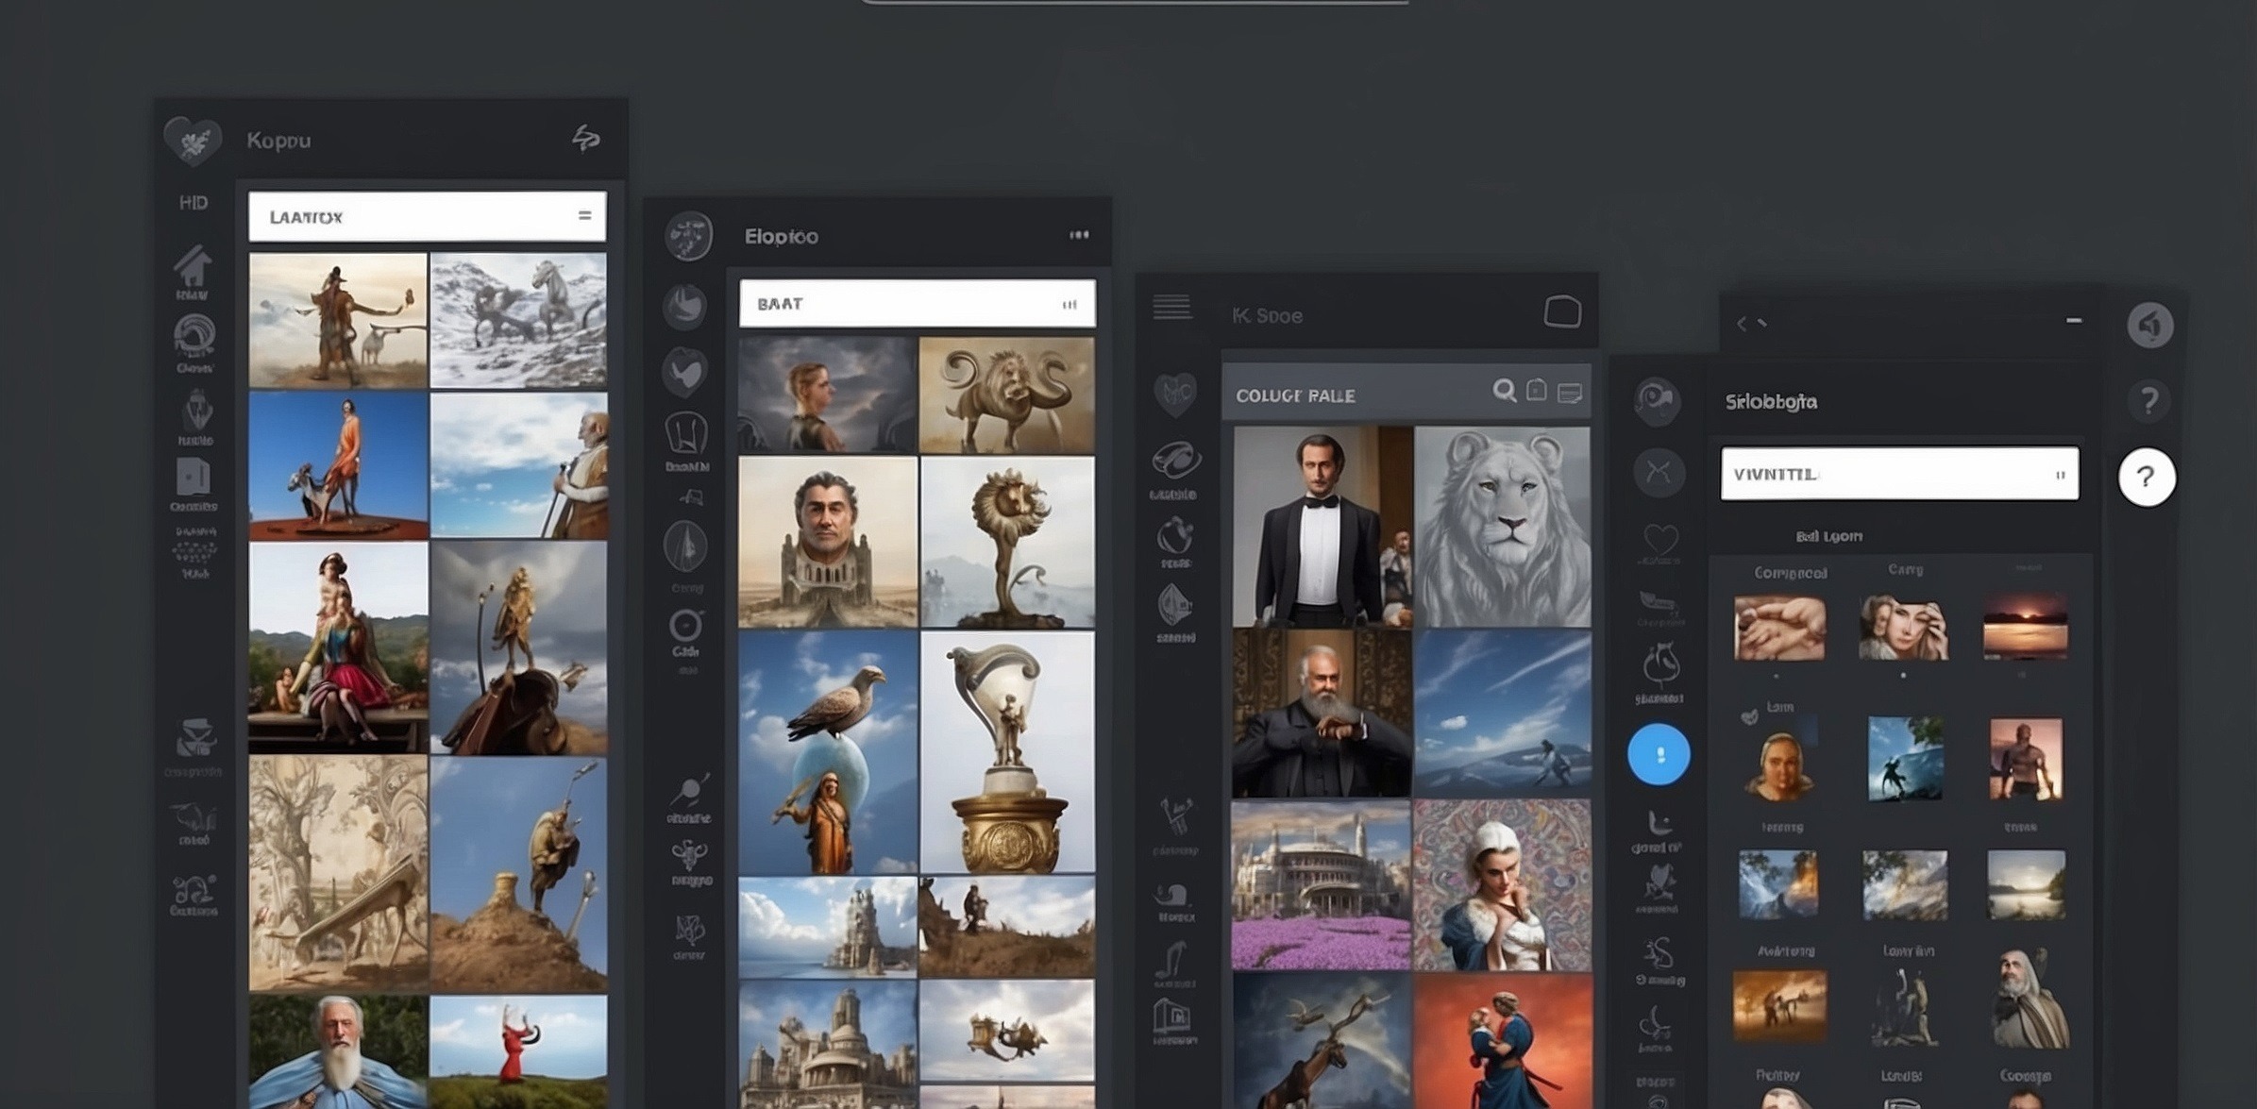Click the clipboard icon in COLOUGE RALLE bar

point(1537,390)
